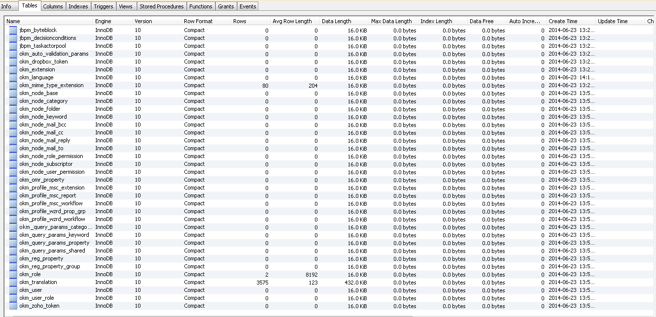Image resolution: width=656 pixels, height=317 pixels.
Task: Select the okm_user_role table row
Action: click(36, 298)
